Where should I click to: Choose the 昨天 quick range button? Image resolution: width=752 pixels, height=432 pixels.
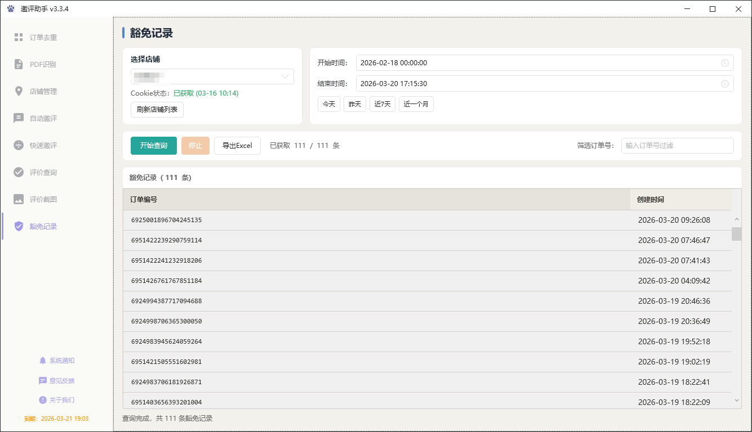pos(355,104)
